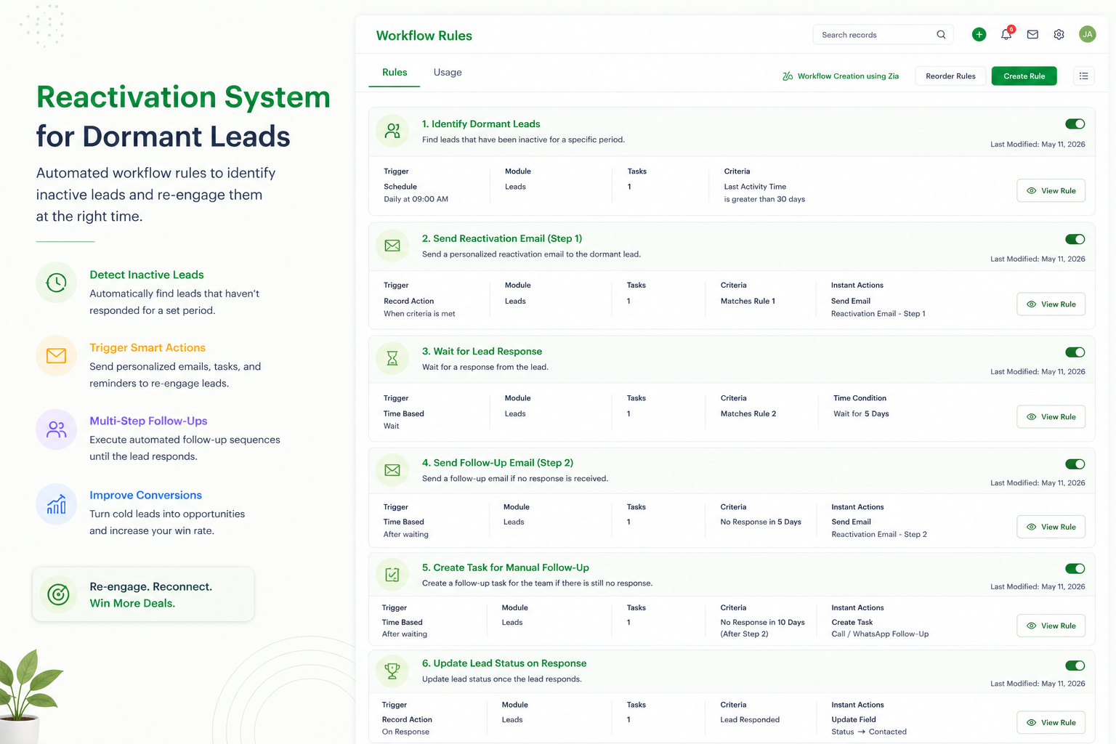
Task: Disable the Create Task for Manual Follow-Up rule
Action: coord(1075,569)
